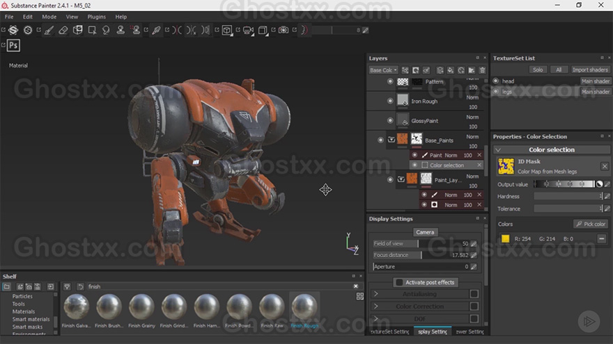Image resolution: width=613 pixels, height=344 pixels.
Task: Select the Material Picker eyedropper tool
Action: click(156, 31)
